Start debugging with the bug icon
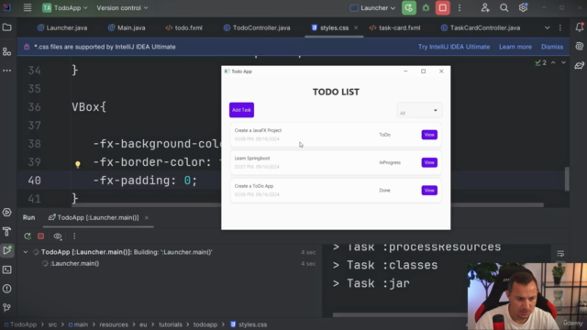This screenshot has width=587, height=330. click(x=426, y=8)
